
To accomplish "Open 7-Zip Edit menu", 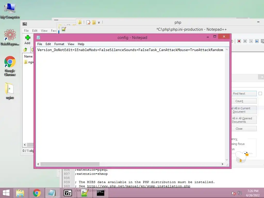I will click(x=35, y=31).
